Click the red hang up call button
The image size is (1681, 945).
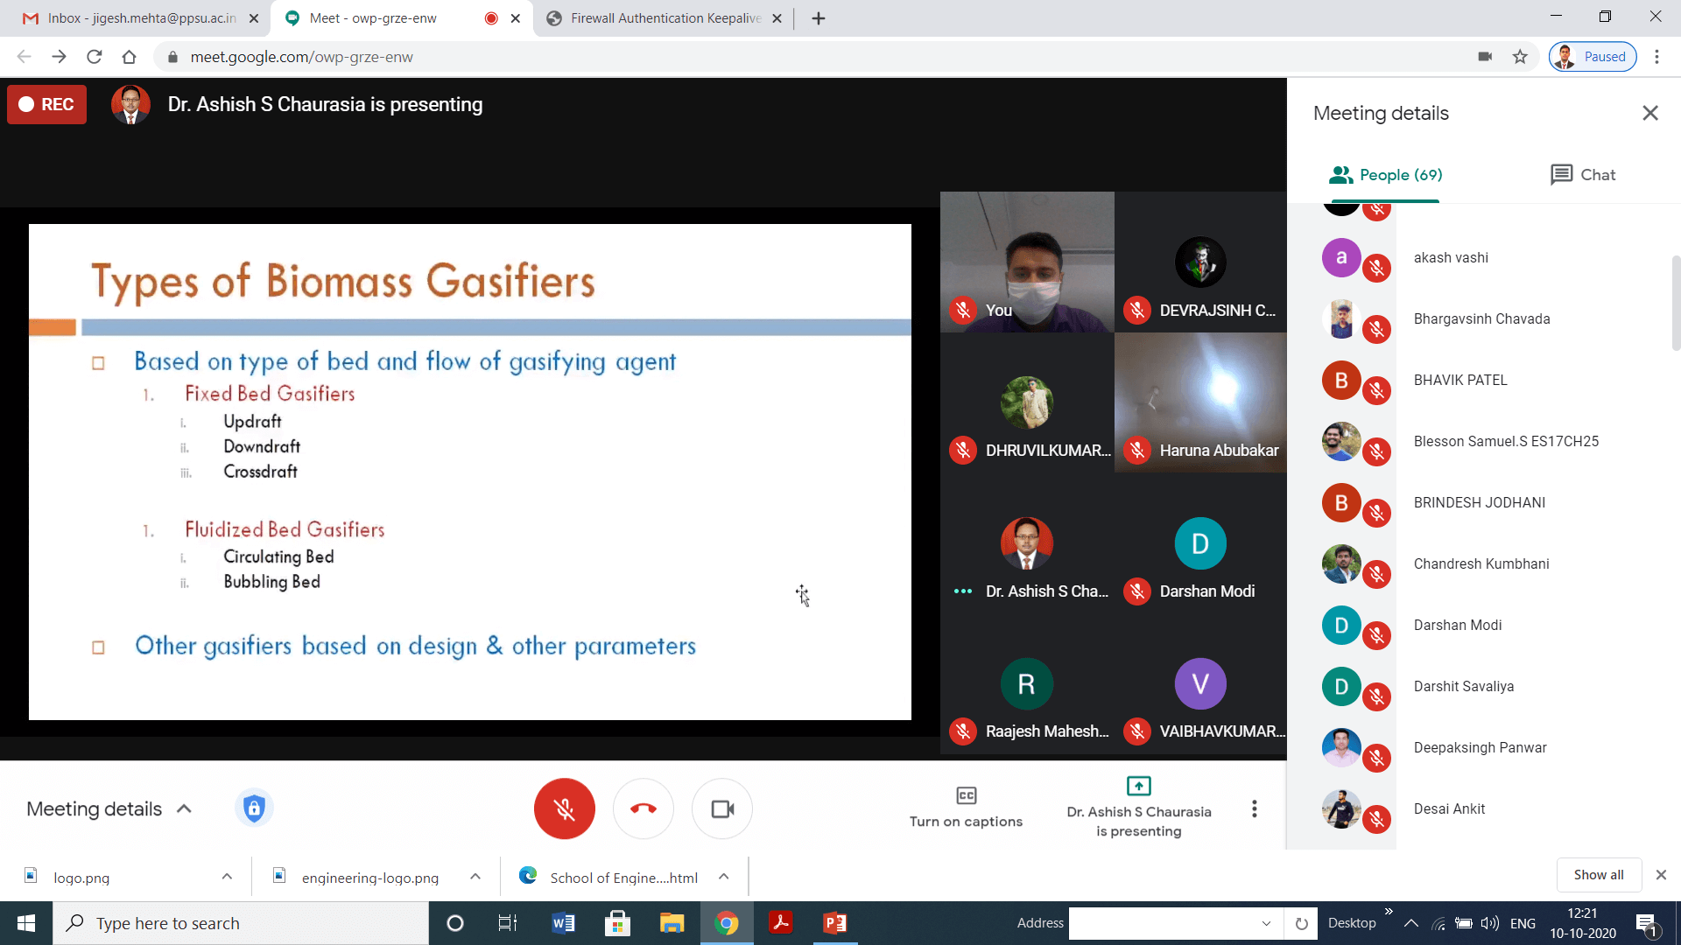coord(643,808)
